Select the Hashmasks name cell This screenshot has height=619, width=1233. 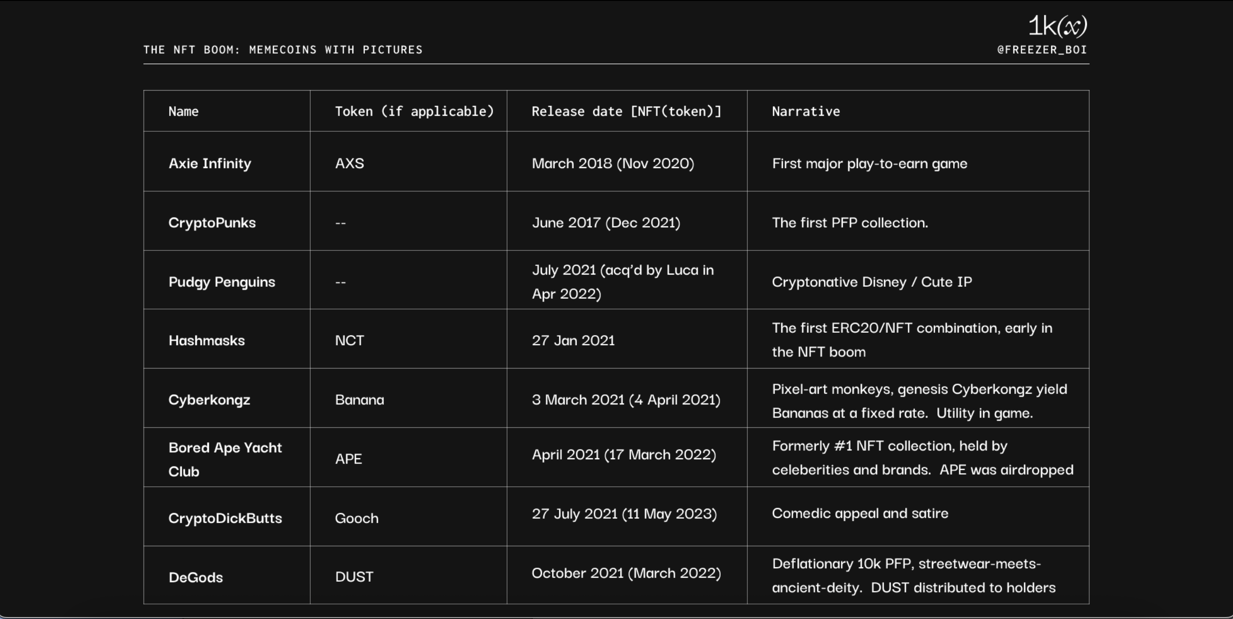point(206,340)
